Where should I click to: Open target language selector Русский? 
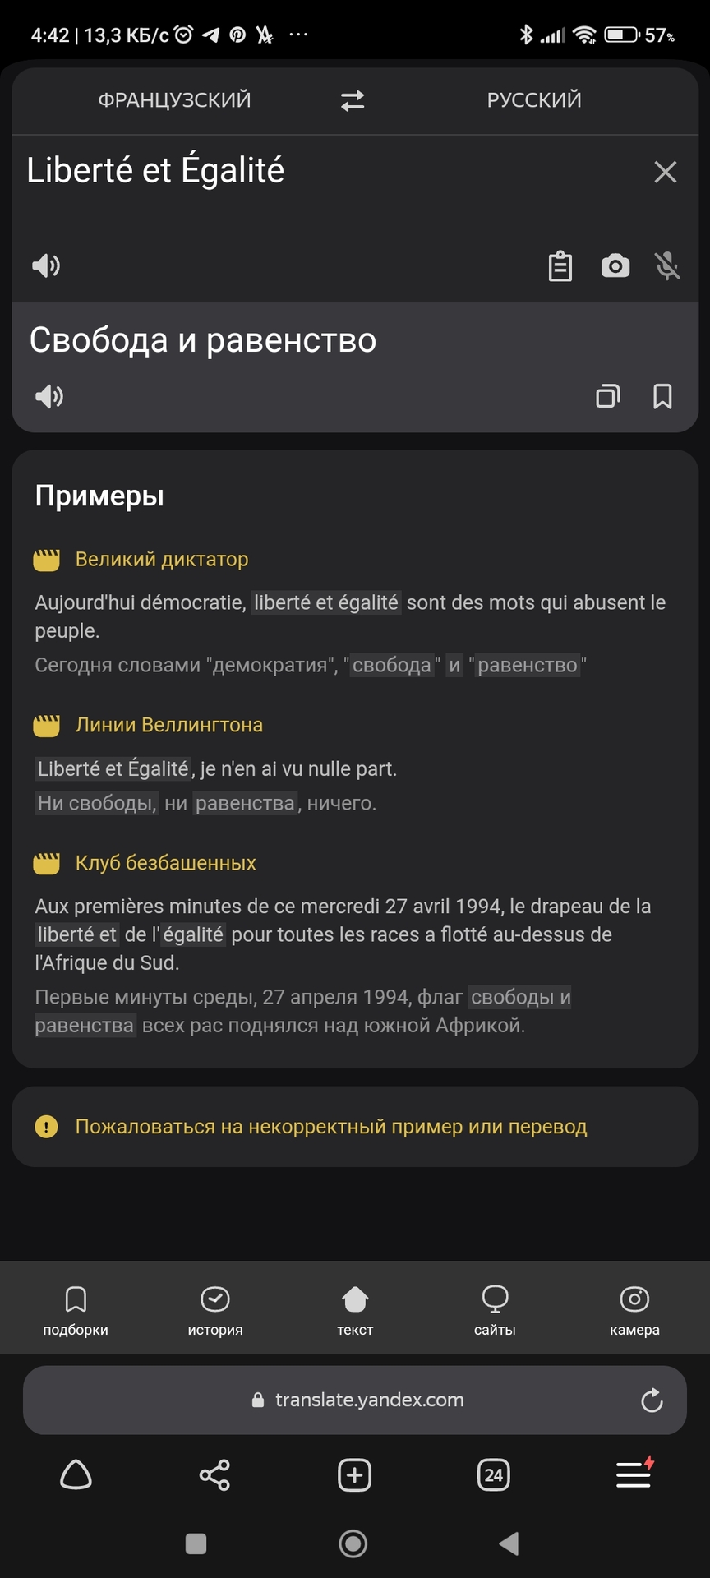[534, 100]
